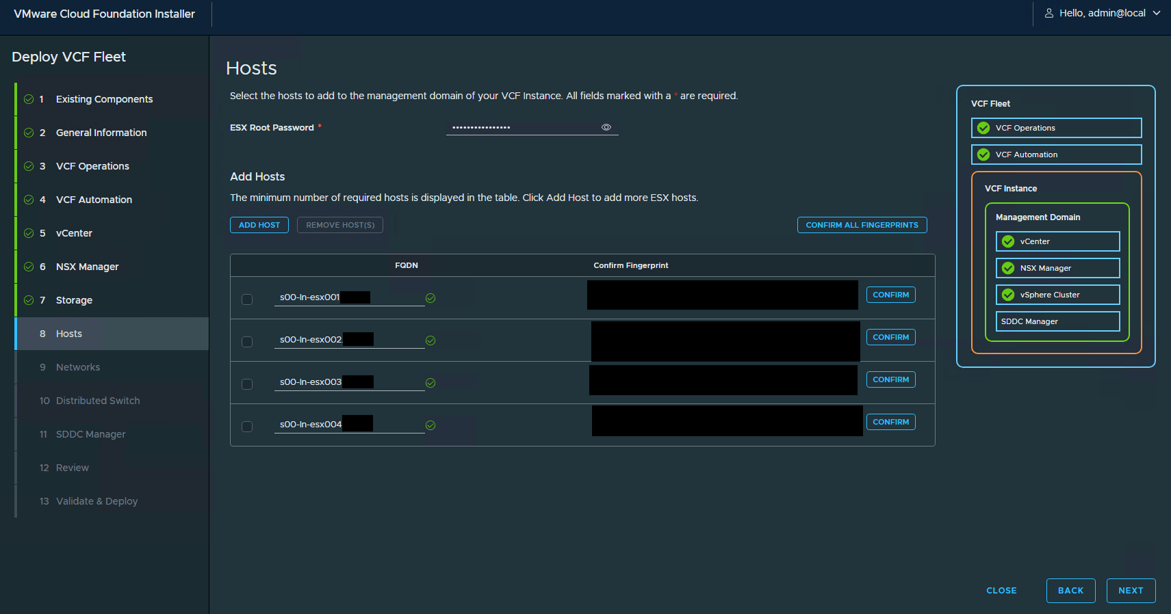The width and height of the screenshot is (1171, 614).
Task: Click the completed check icon for step 6 NSX Manager
Action: point(29,267)
